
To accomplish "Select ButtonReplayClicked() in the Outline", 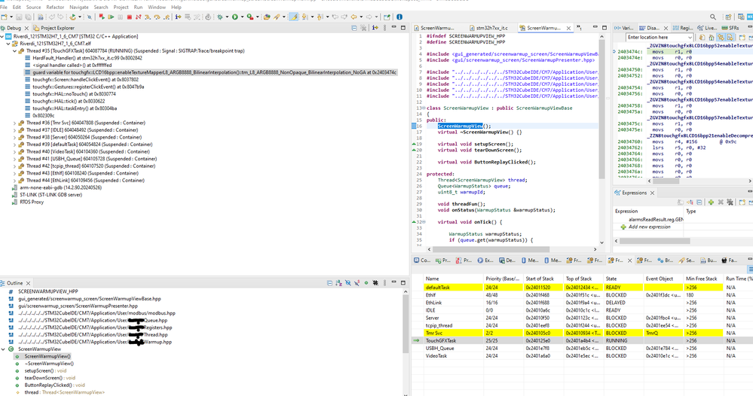I will click(48, 385).
